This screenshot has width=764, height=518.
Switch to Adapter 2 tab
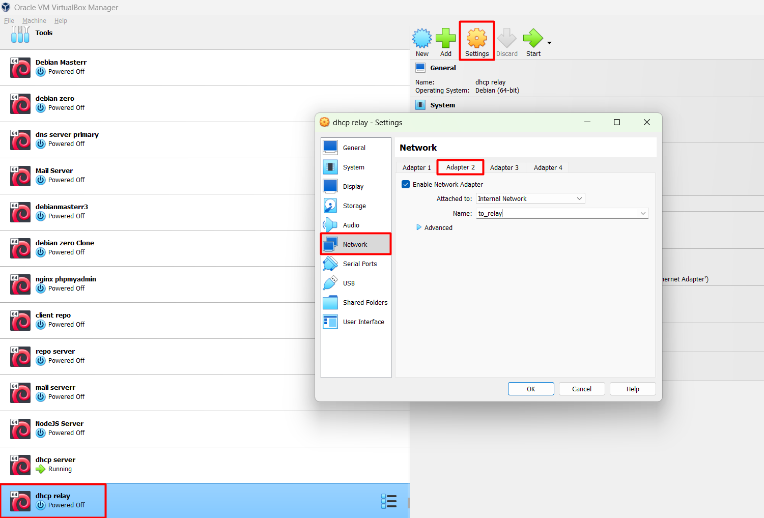(x=461, y=167)
